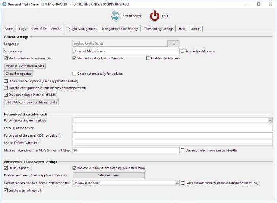The image size is (277, 203).
Task: Open the Help tab
Action: (x=182, y=29)
